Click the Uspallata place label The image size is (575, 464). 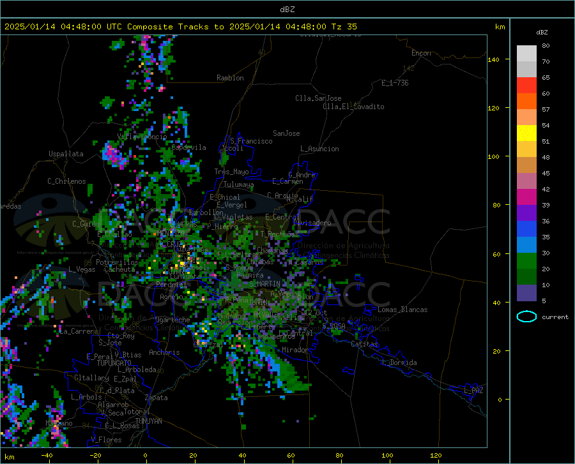(66, 154)
